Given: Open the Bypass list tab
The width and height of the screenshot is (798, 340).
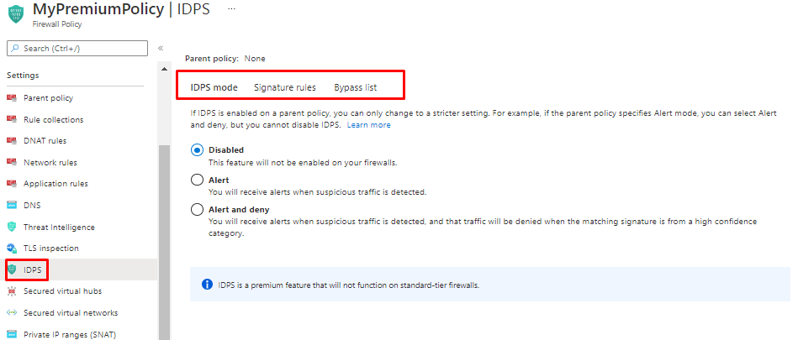Looking at the screenshot, I should pyautogui.click(x=355, y=87).
